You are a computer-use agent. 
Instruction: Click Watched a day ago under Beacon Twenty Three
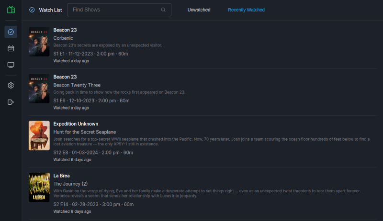click(x=71, y=108)
